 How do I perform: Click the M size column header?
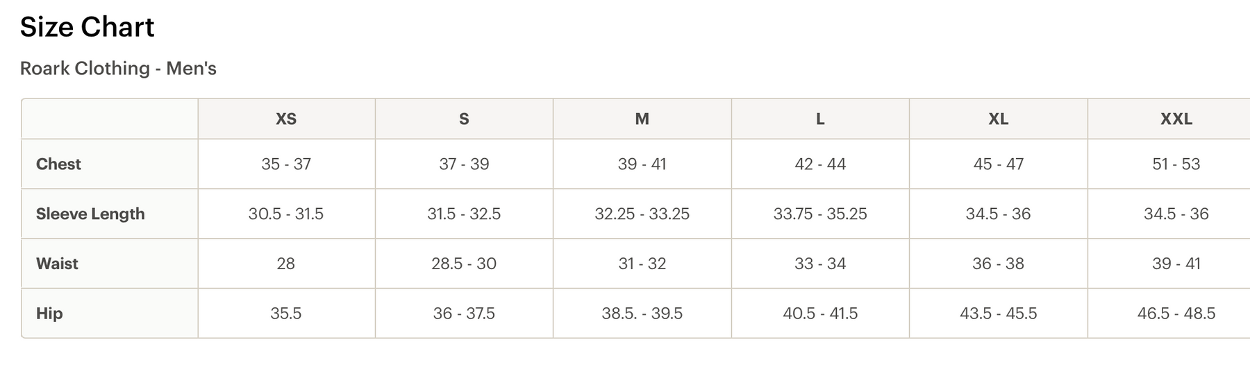[642, 119]
